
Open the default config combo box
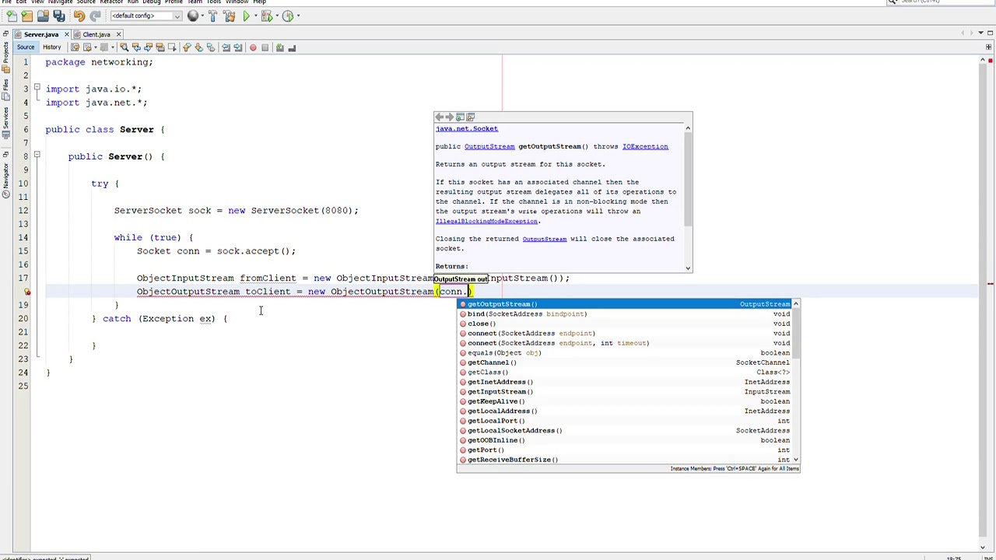click(x=146, y=16)
